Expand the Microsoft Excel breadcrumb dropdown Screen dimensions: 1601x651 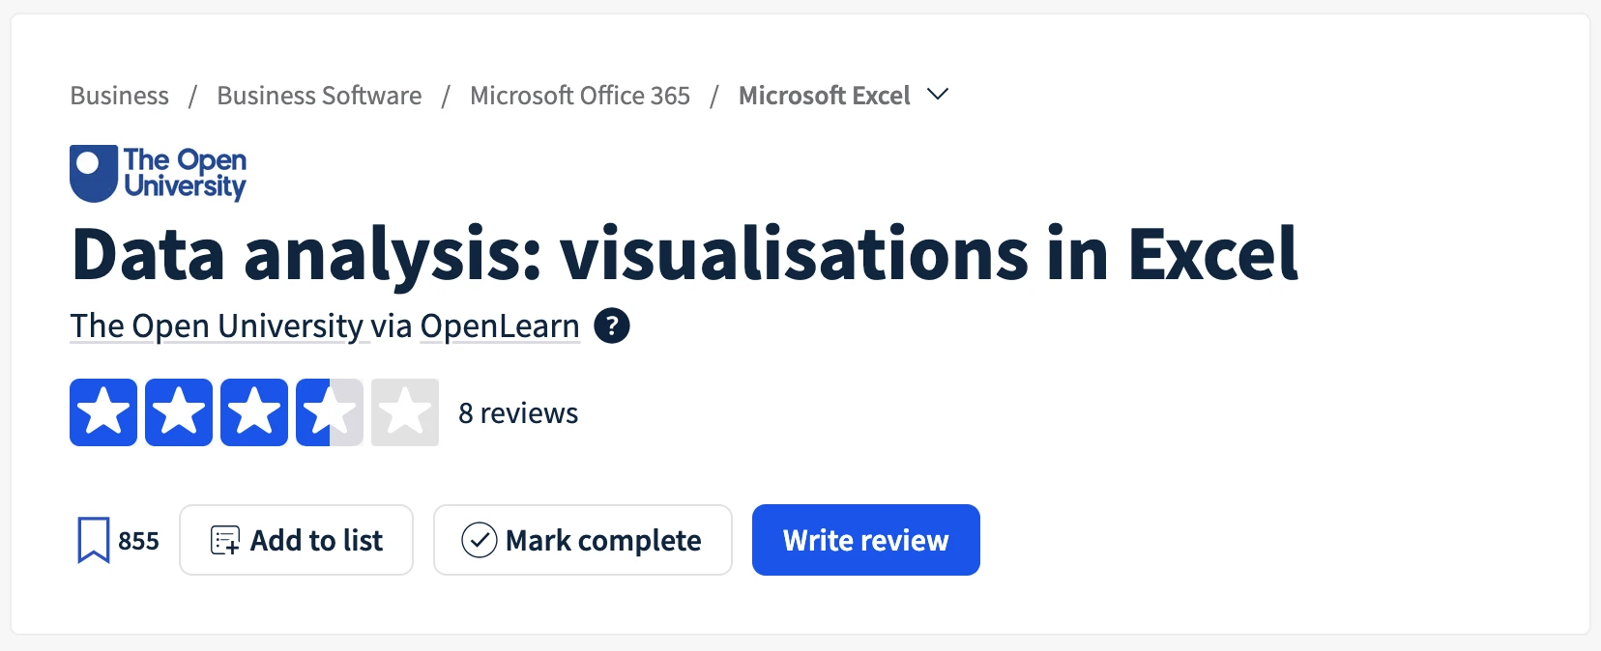938,95
